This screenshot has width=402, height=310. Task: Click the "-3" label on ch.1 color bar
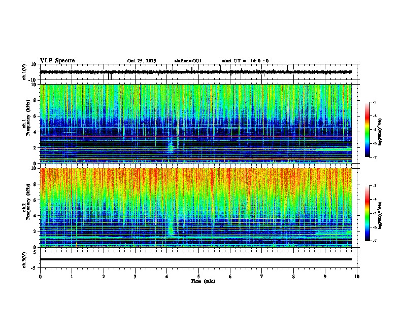374,102
